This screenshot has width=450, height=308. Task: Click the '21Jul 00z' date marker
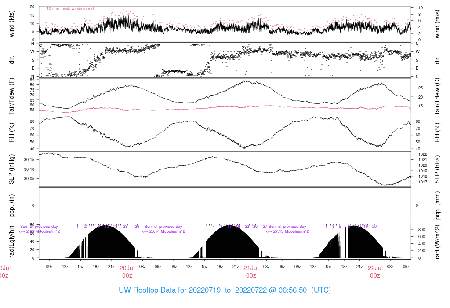pyautogui.click(x=251, y=271)
